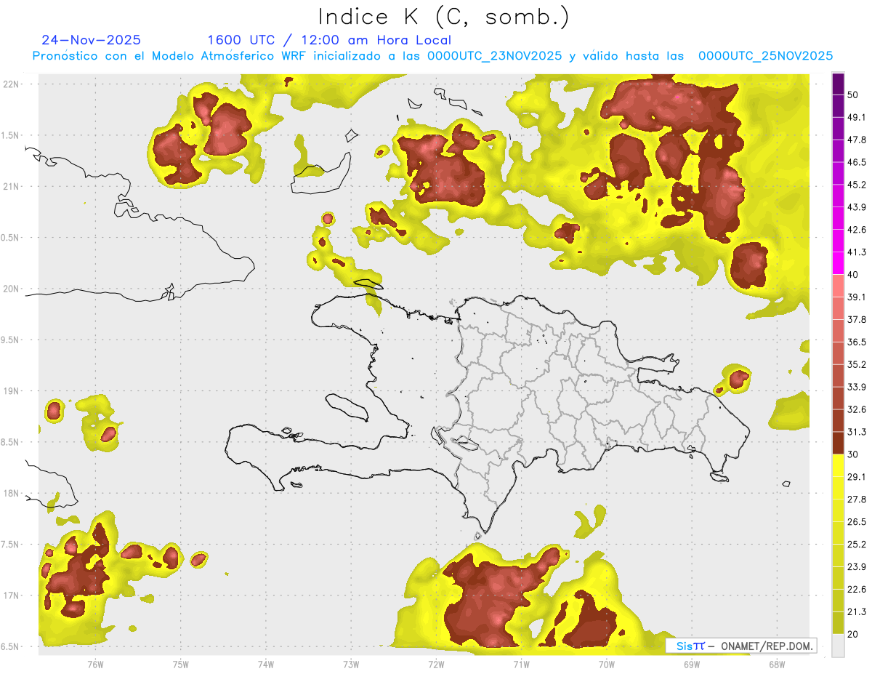Viewport: 872px width, 674px height.
Task: Click the latitude label "21N"
Action: pyautogui.click(x=11, y=187)
